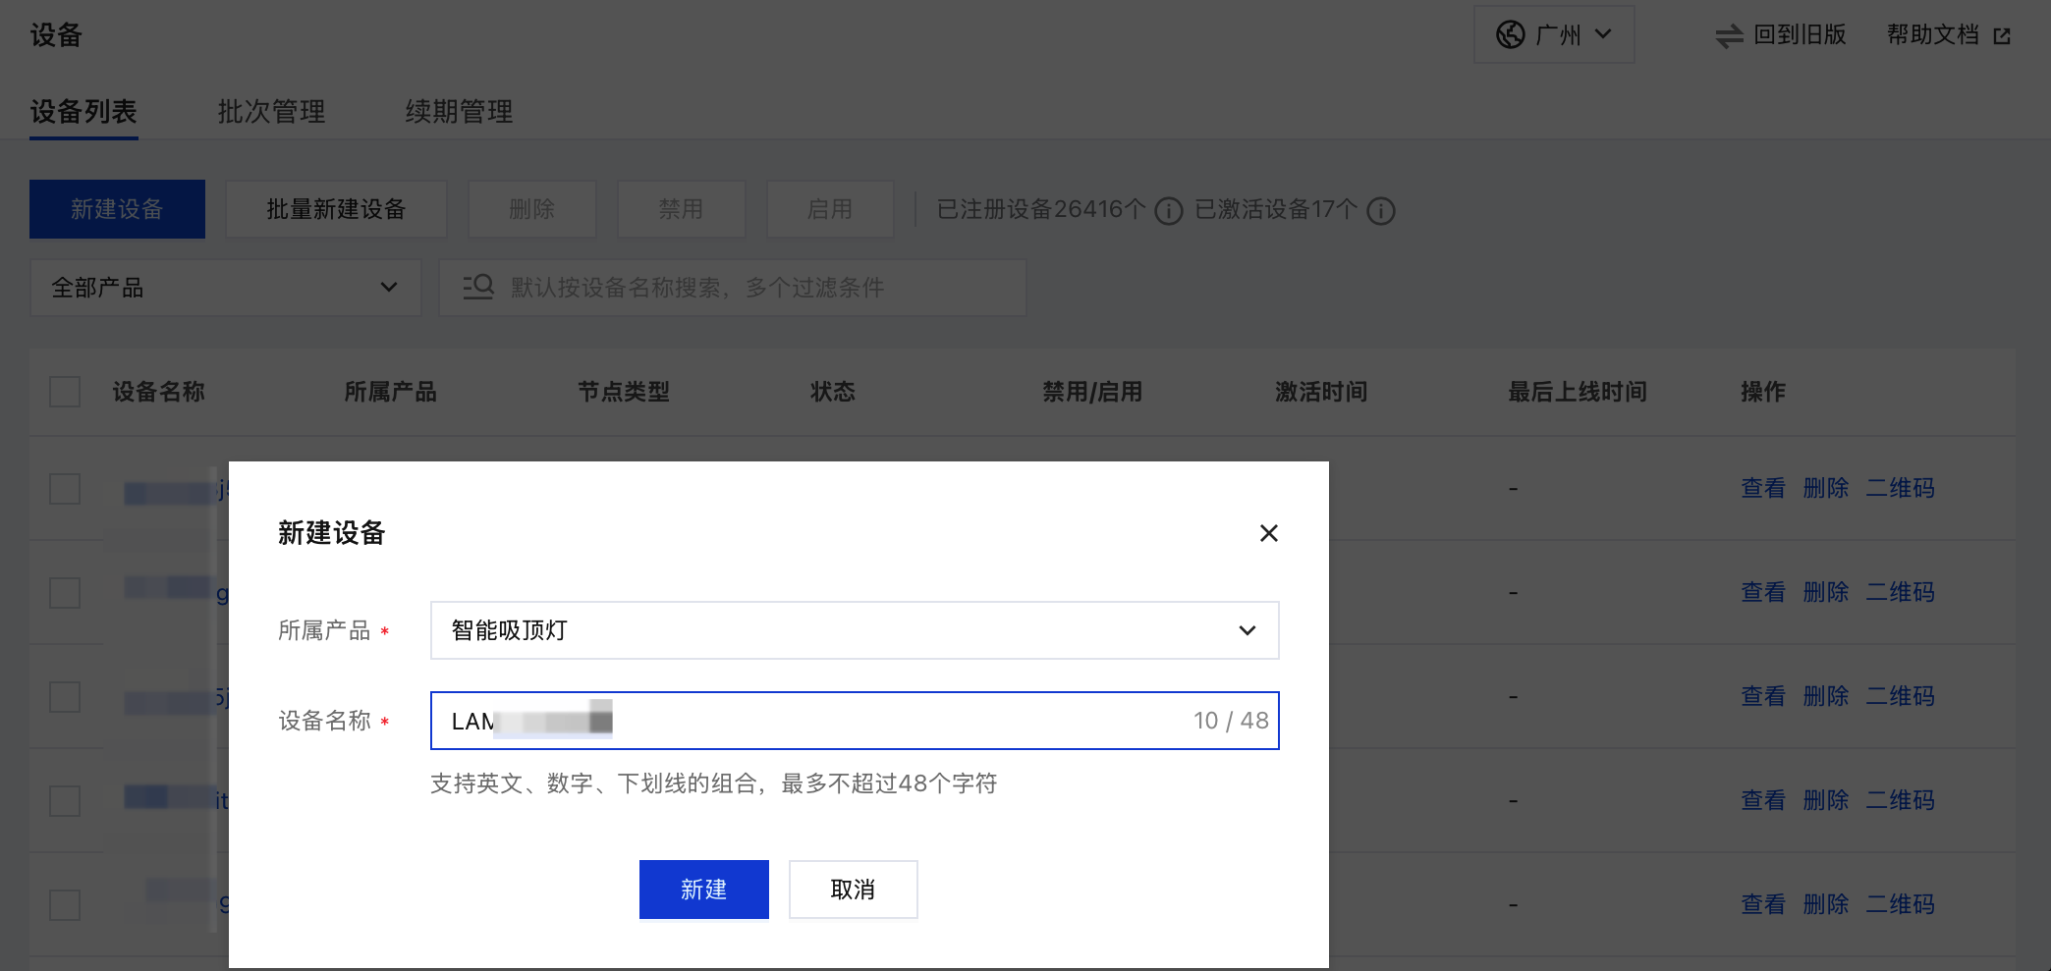Open the 广州 region dropdown
Image resolution: width=2051 pixels, height=971 pixels.
[1553, 35]
